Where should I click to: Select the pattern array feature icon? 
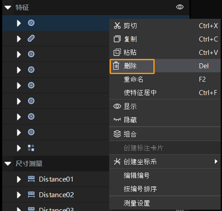31,148
